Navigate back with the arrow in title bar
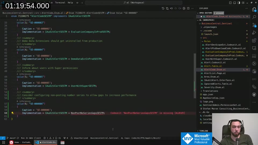The width and height of the screenshot is (258, 145). coord(77,3)
